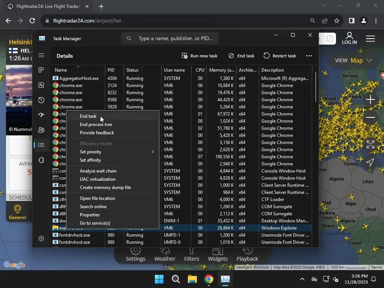Viewport: 384px width, 288px height.
Task: Click Chrome address bar URL
Action: [x=87, y=21]
